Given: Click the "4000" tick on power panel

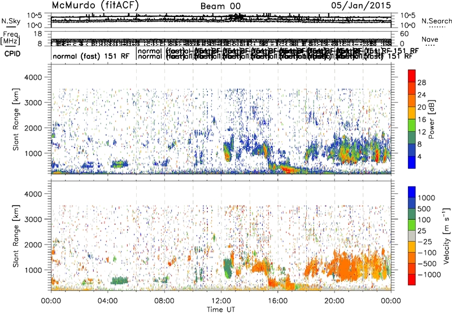Looking at the screenshot, I should tap(33, 77).
